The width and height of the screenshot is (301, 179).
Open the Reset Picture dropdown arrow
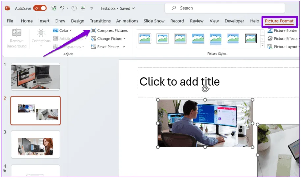point(124,47)
